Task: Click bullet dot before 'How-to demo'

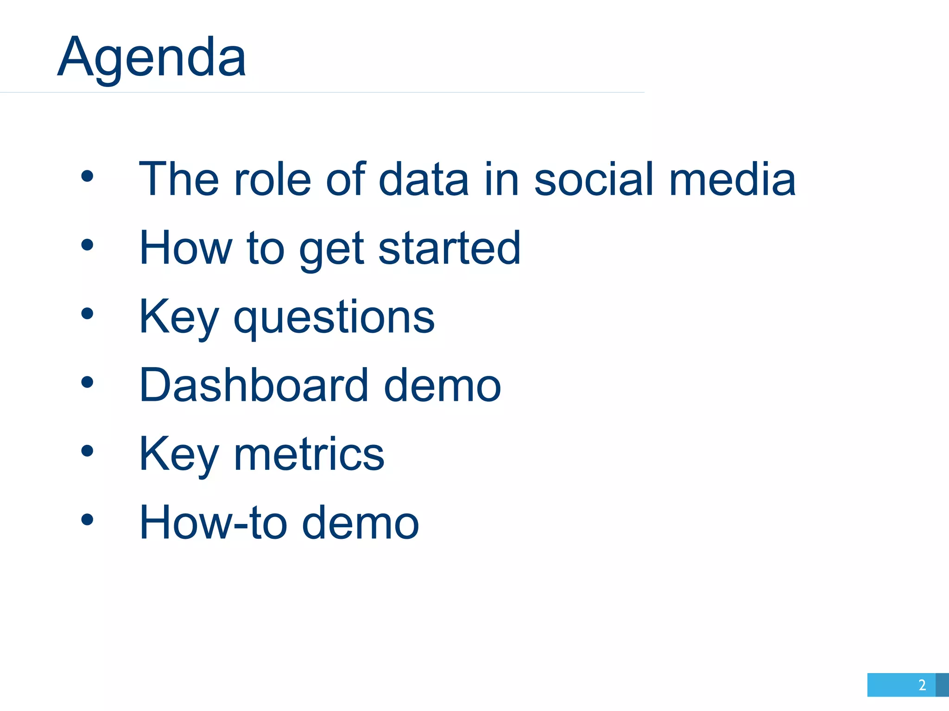Action: point(87,520)
